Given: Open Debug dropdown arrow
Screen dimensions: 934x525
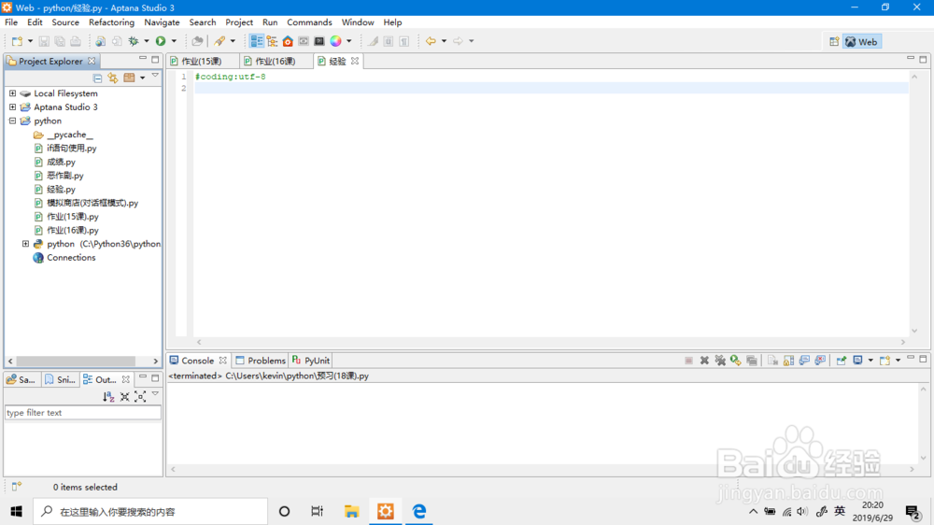Looking at the screenshot, I should pos(147,41).
